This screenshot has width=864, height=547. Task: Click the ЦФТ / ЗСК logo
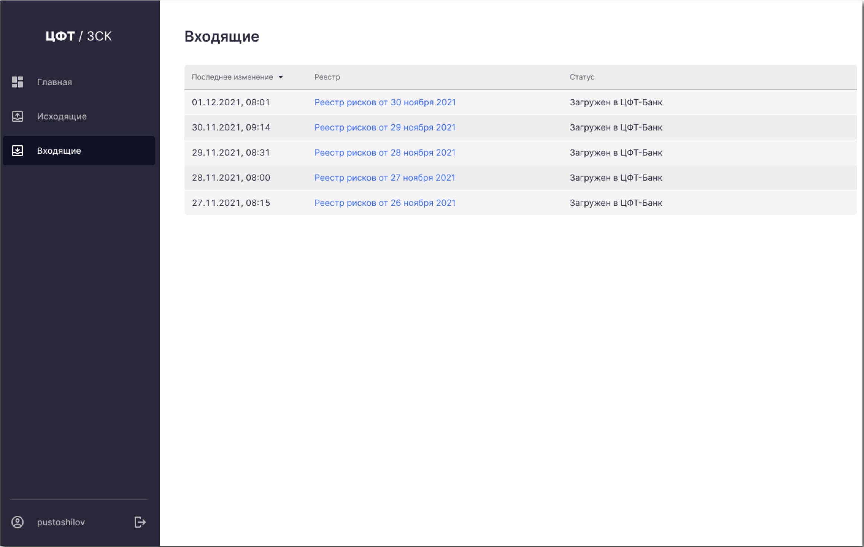coord(79,36)
